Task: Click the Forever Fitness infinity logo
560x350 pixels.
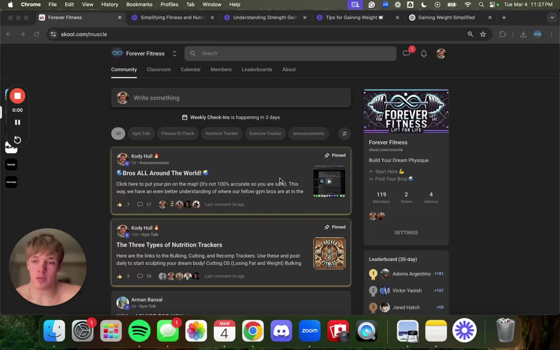Action: click(x=117, y=53)
